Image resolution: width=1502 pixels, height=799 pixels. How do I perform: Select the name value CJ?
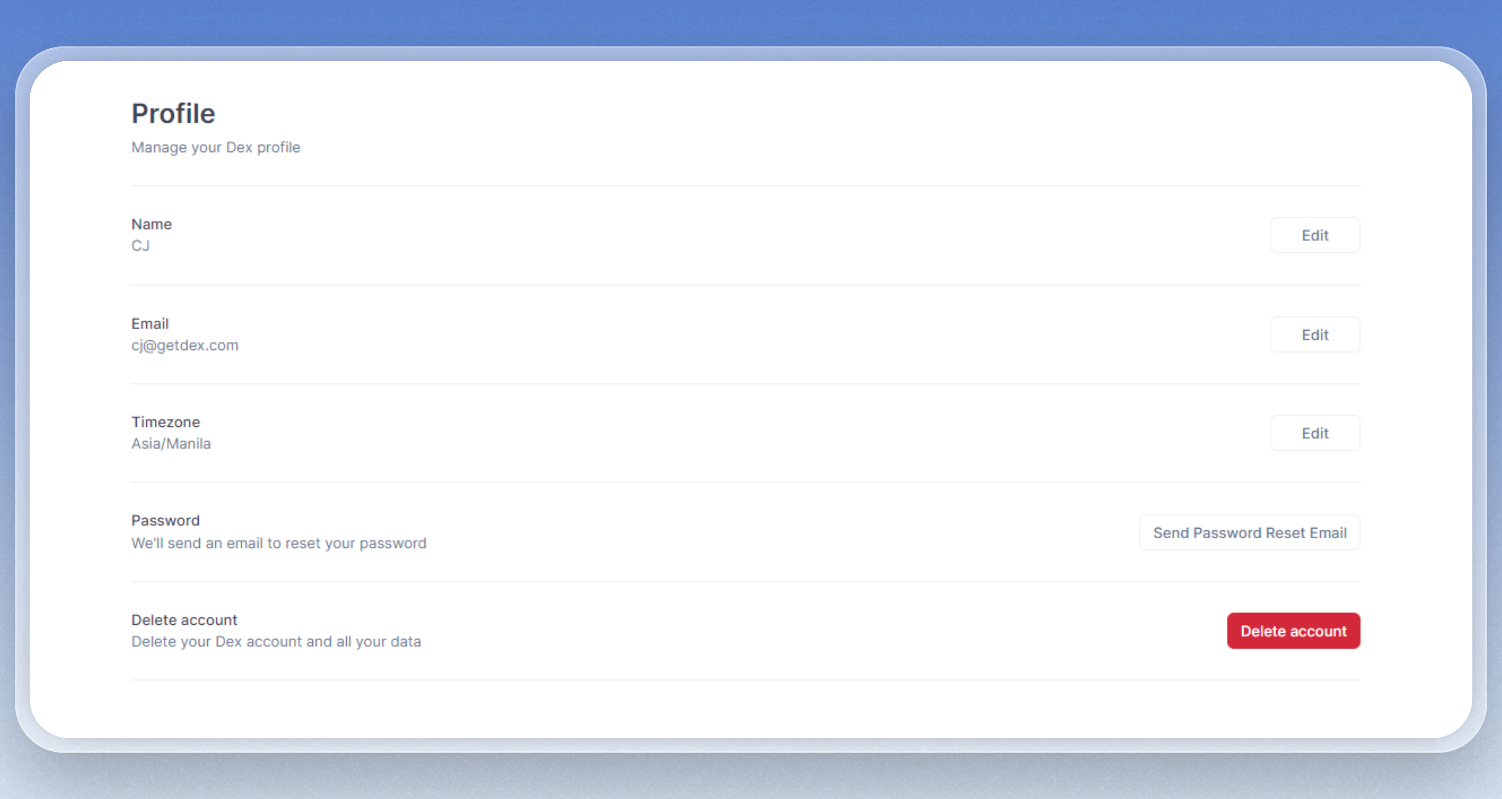(140, 246)
